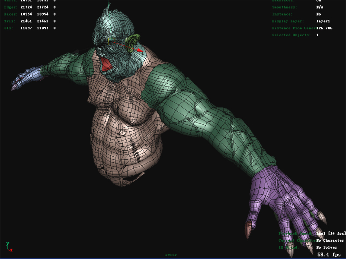Click the zero value in the Edges row

click(x=54, y=7)
